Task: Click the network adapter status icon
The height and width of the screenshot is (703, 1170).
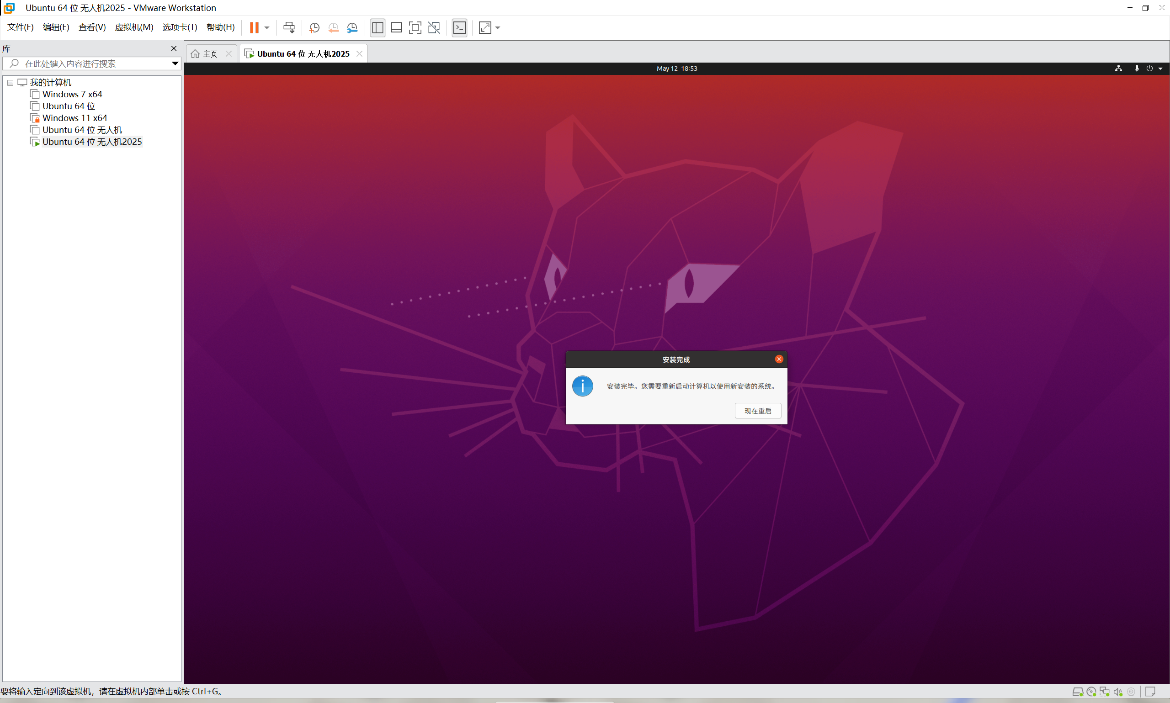Action: pyautogui.click(x=1105, y=692)
